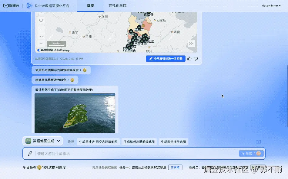This screenshot has height=179, width=288.
Task: Click the 生成 send button
Action: click(251, 153)
